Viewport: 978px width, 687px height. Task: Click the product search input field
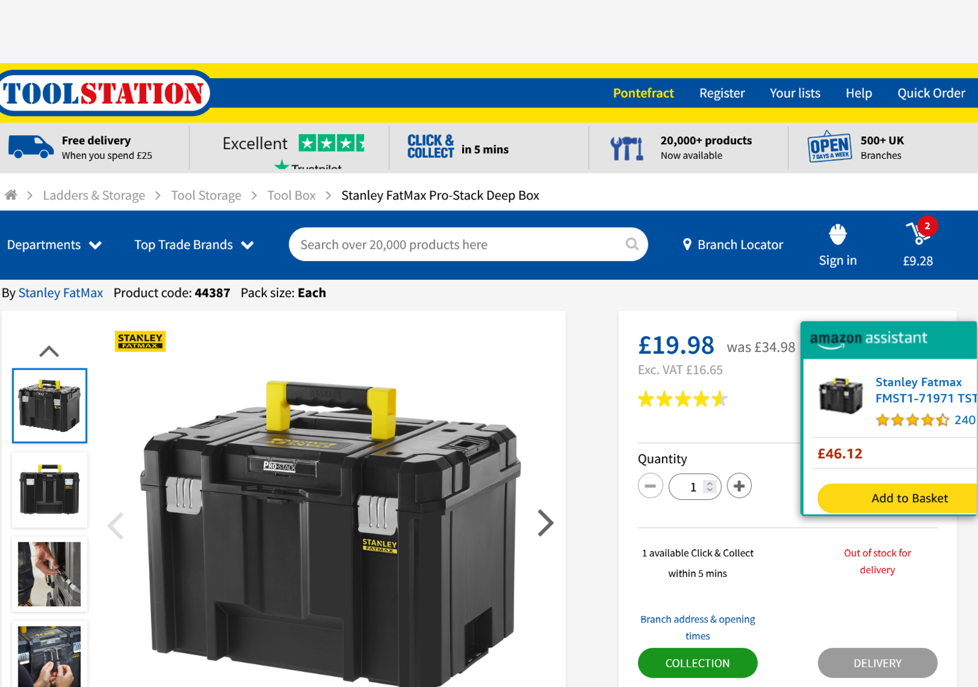(458, 244)
